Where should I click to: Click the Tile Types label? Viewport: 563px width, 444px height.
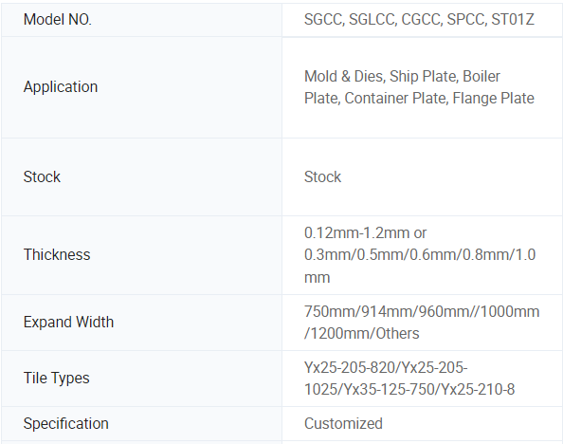coord(56,379)
